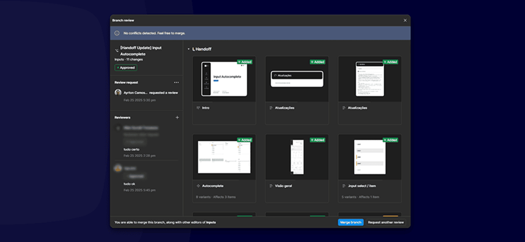Open the Atualizações thumbnail with dark header banner
The width and height of the screenshot is (525, 242).
coord(297,79)
